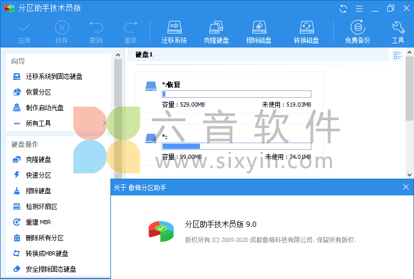Open the 迁移系统 migrate system tool
This screenshot has width=414, height=279.
click(174, 32)
